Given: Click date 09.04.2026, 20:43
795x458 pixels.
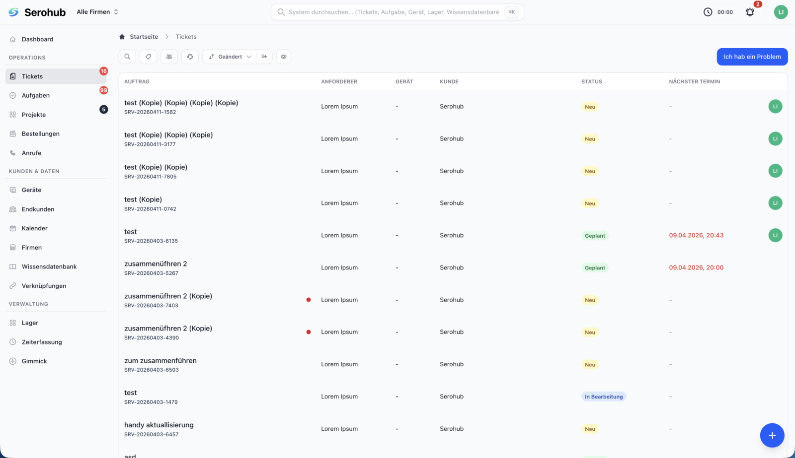Looking at the screenshot, I should pos(696,235).
